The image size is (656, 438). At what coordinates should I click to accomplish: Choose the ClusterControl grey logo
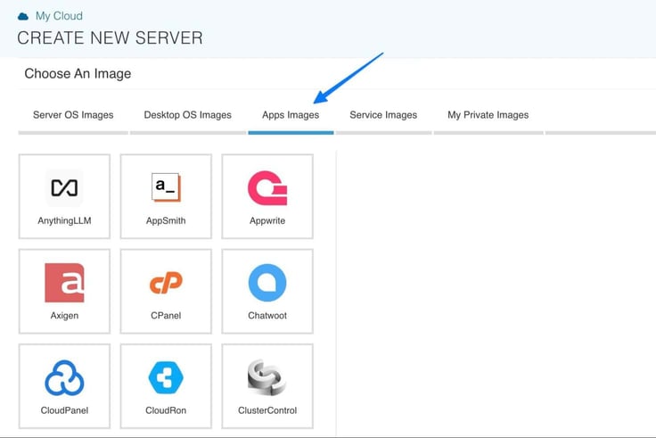point(266,377)
